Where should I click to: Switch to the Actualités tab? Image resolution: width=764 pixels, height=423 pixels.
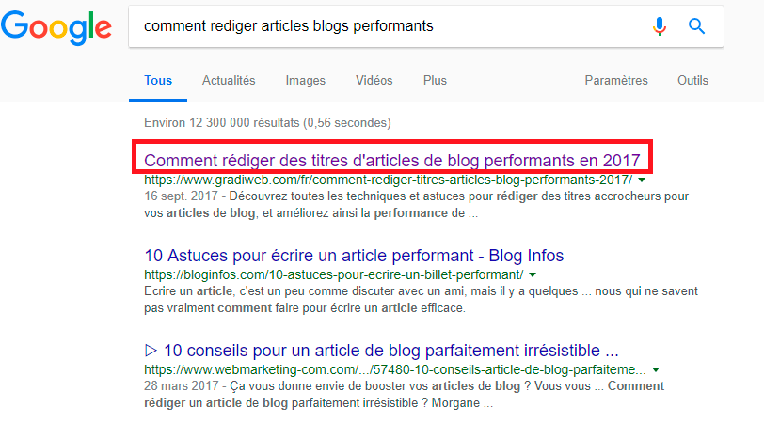coord(229,81)
